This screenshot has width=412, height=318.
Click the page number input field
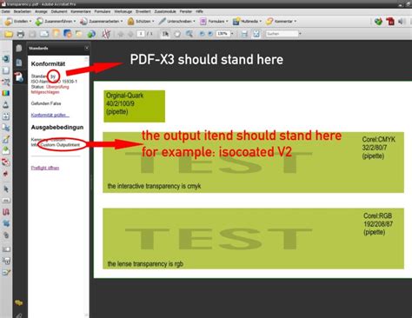click(141, 34)
